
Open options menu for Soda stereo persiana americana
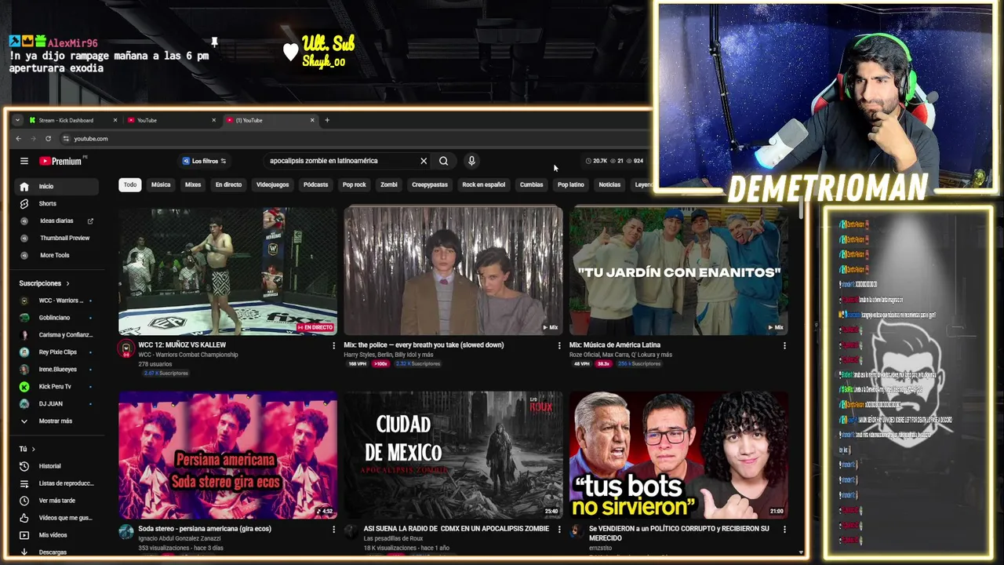coord(333,530)
